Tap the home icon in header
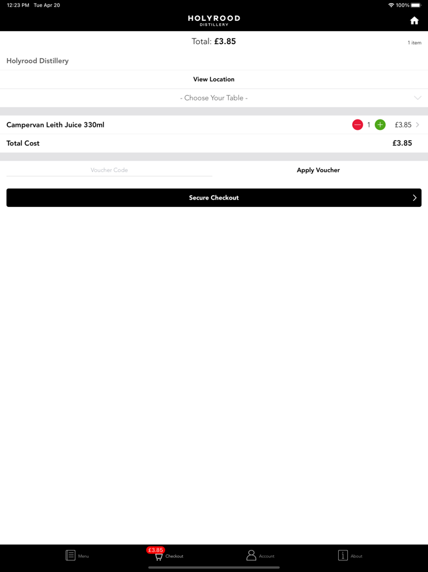 [x=414, y=21]
